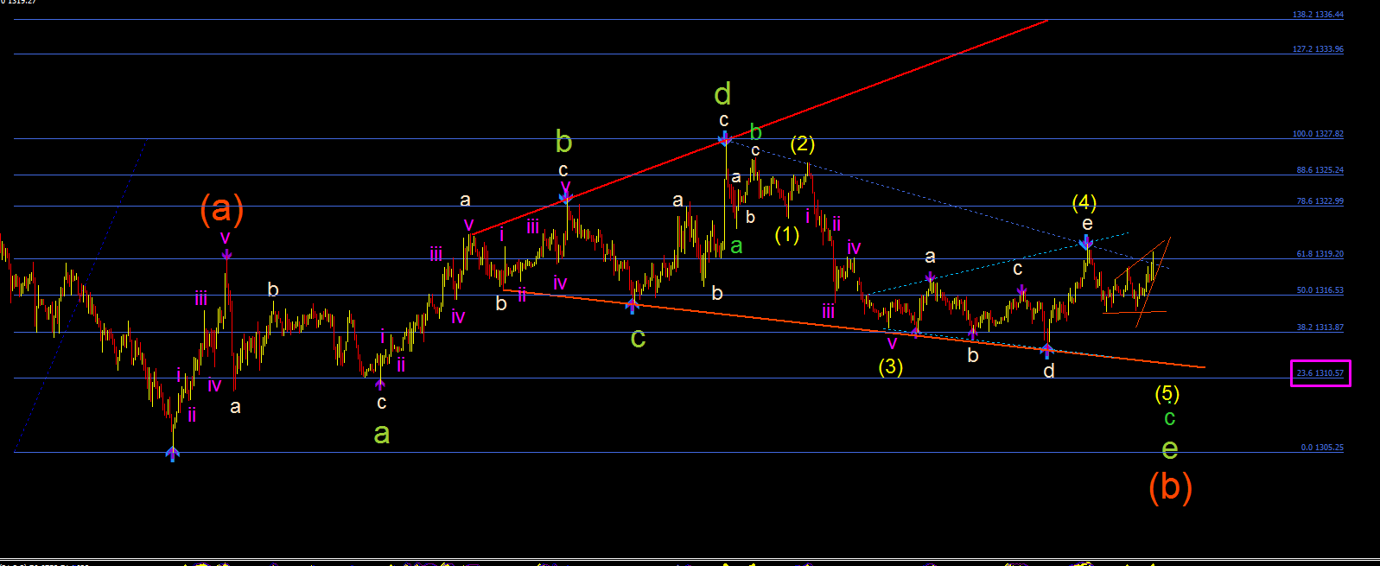The image size is (1380, 566).
Task: Select the lower orange descending trendline
Action: (x=854, y=329)
